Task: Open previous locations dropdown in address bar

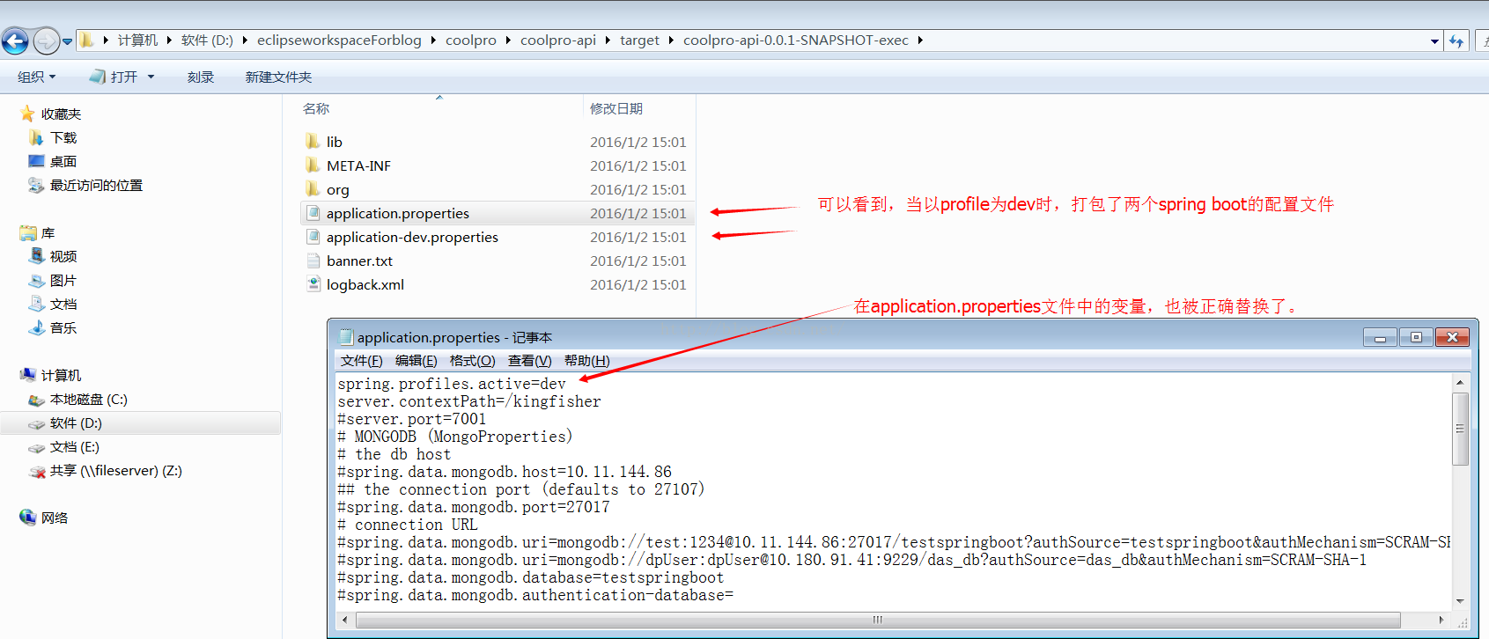Action: pyautogui.click(x=1434, y=41)
